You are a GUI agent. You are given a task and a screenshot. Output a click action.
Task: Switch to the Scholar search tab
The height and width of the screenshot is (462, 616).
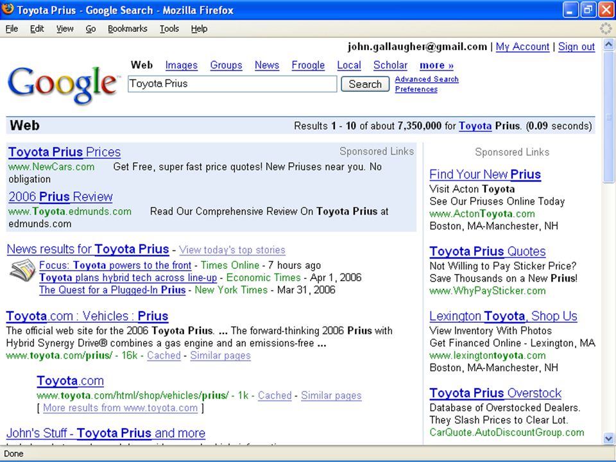point(390,65)
